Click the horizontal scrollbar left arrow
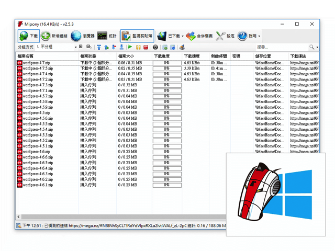The width and height of the screenshot is (335, 251). (x=19, y=217)
